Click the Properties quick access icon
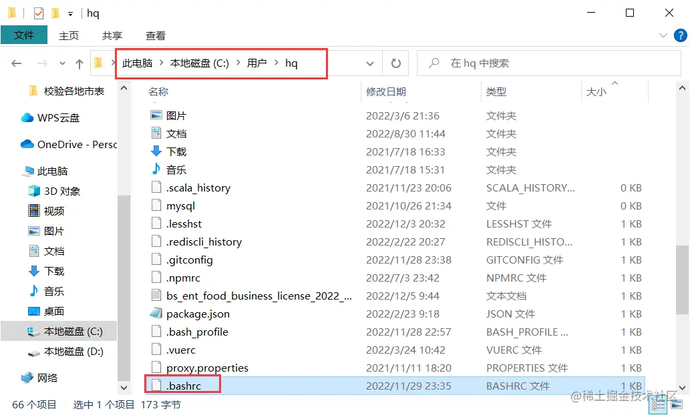 [39, 13]
